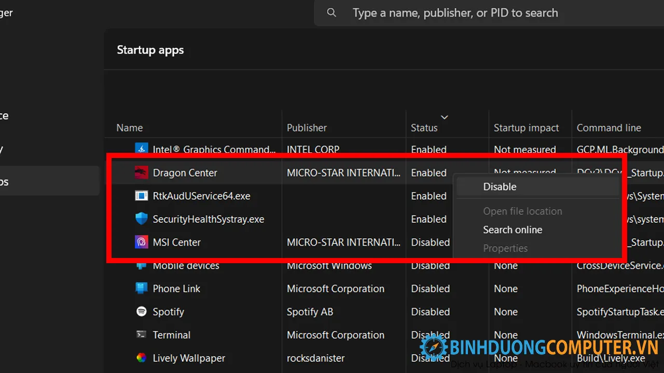664x373 pixels.
Task: Click the SecurityHealthSystray shield icon
Action: coord(142,219)
